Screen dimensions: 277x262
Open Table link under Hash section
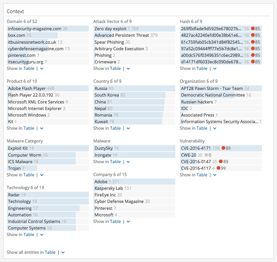point(202,68)
